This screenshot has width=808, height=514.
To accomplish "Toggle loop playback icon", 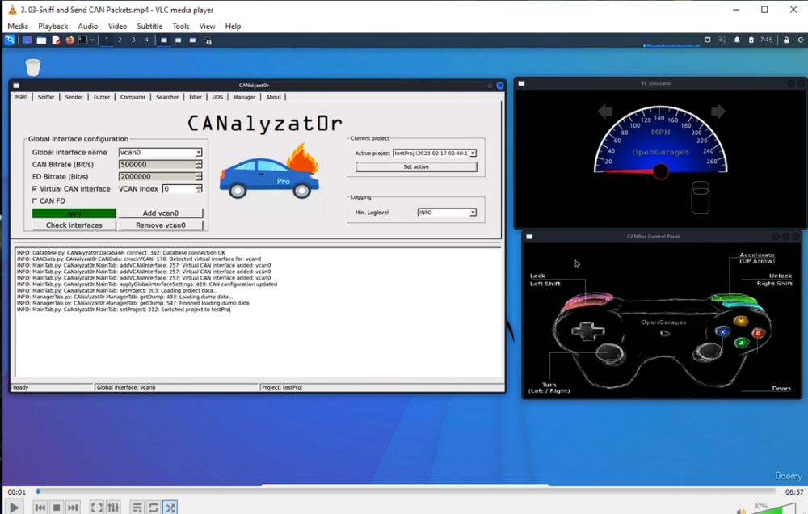I will coord(154,508).
